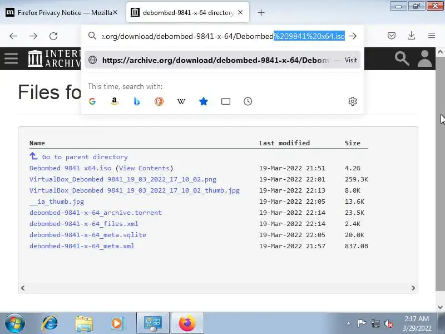Click the Size column header
The width and height of the screenshot is (445, 334).
click(x=353, y=143)
